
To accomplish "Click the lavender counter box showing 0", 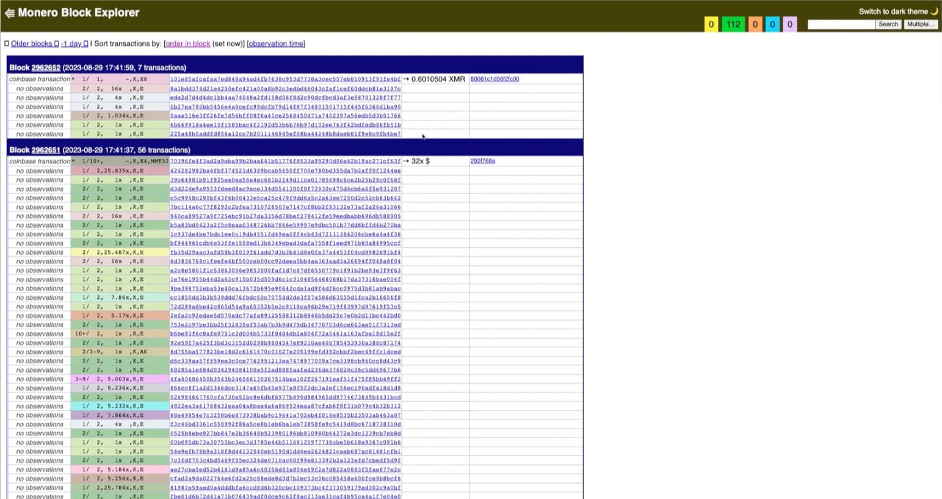I will [789, 24].
